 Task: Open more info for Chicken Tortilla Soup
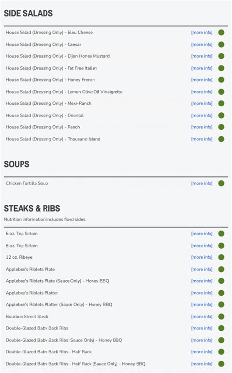[202, 183]
